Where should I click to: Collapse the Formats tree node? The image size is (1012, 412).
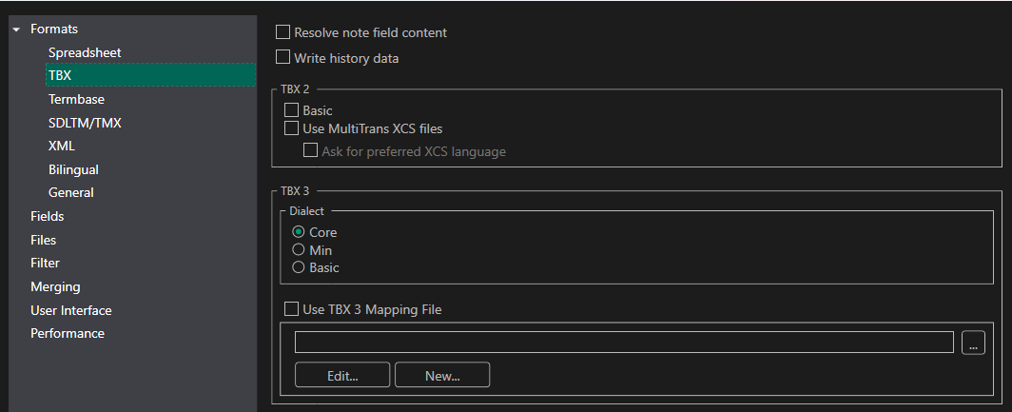tap(16, 29)
